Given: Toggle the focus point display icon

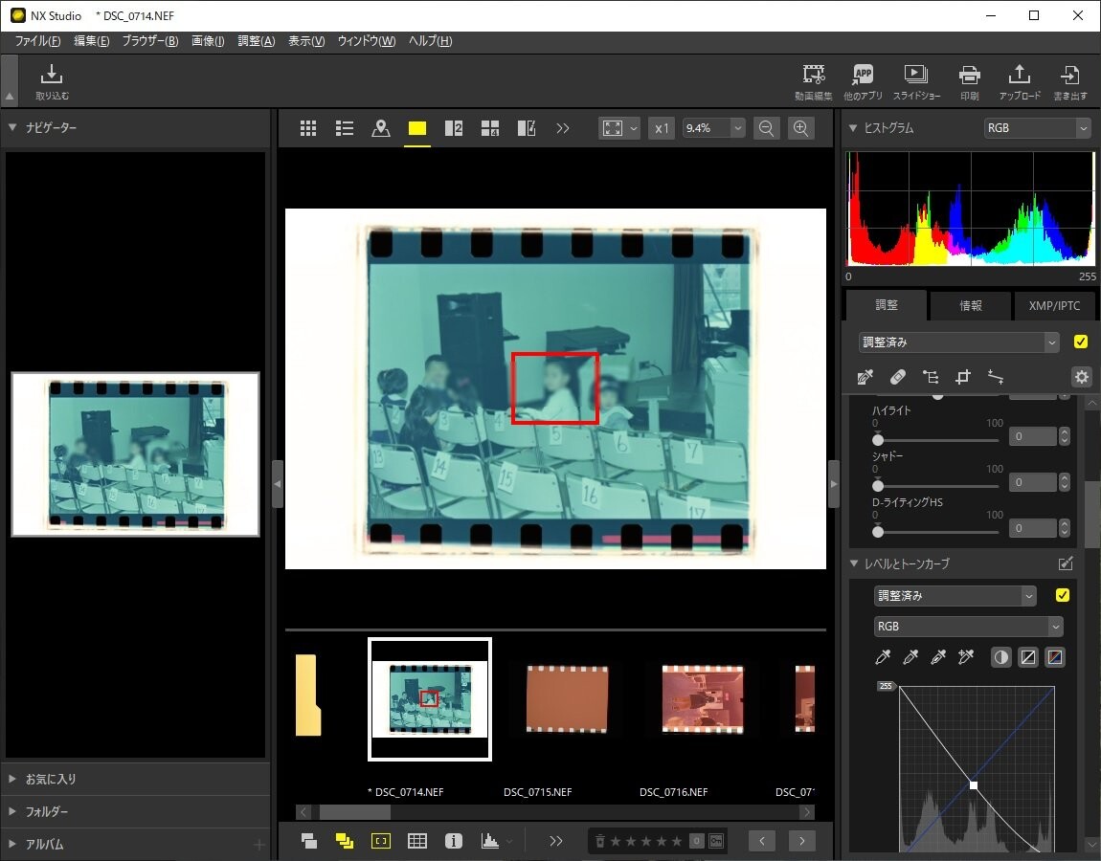Looking at the screenshot, I should [381, 841].
